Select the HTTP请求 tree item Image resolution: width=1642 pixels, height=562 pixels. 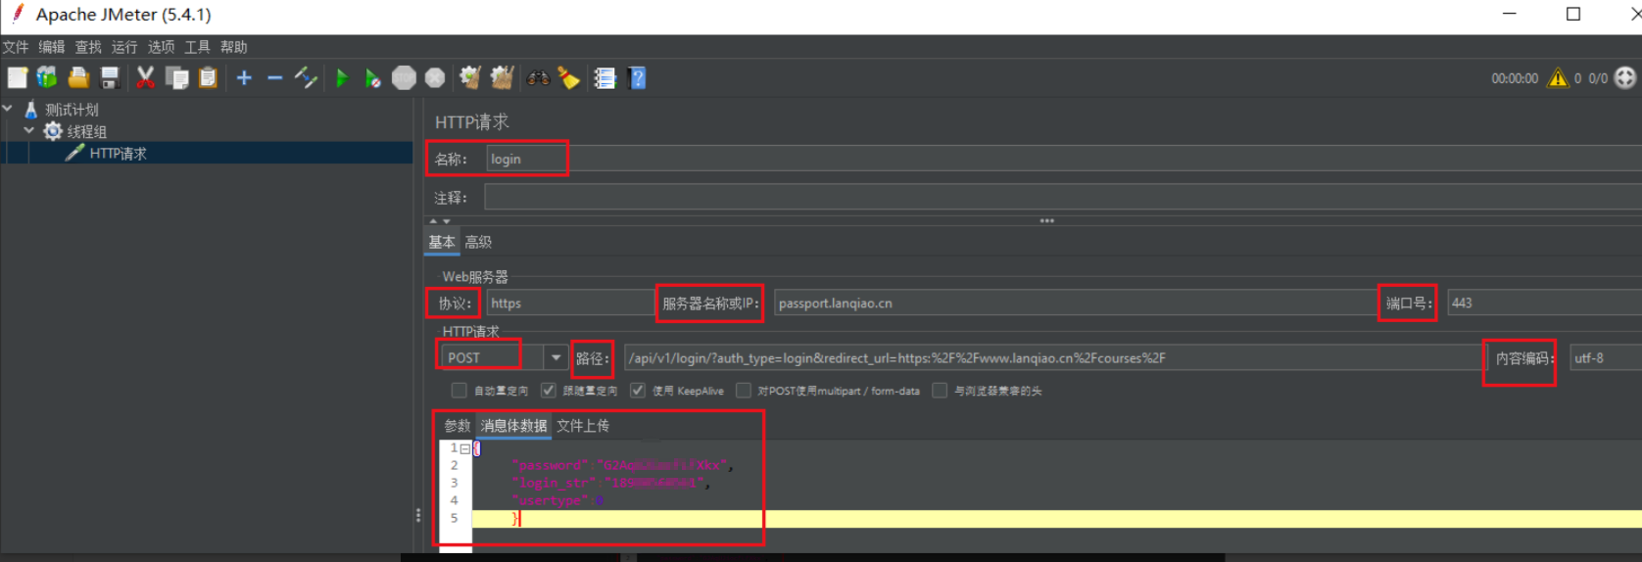(x=119, y=153)
